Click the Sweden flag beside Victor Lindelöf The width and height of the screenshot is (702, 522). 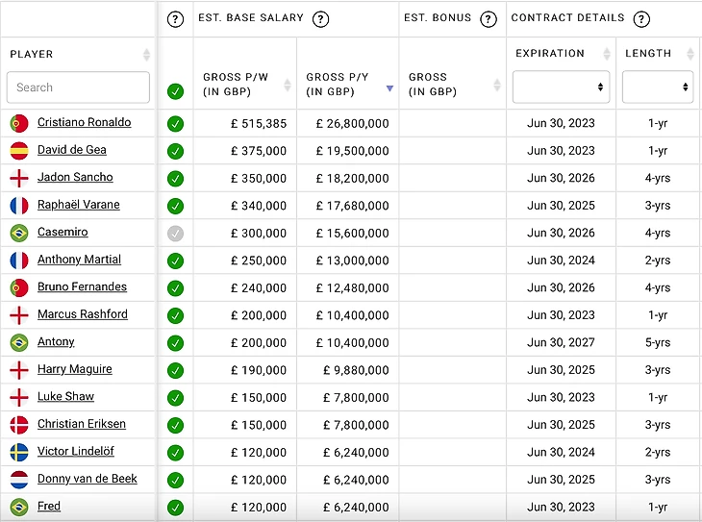point(19,452)
